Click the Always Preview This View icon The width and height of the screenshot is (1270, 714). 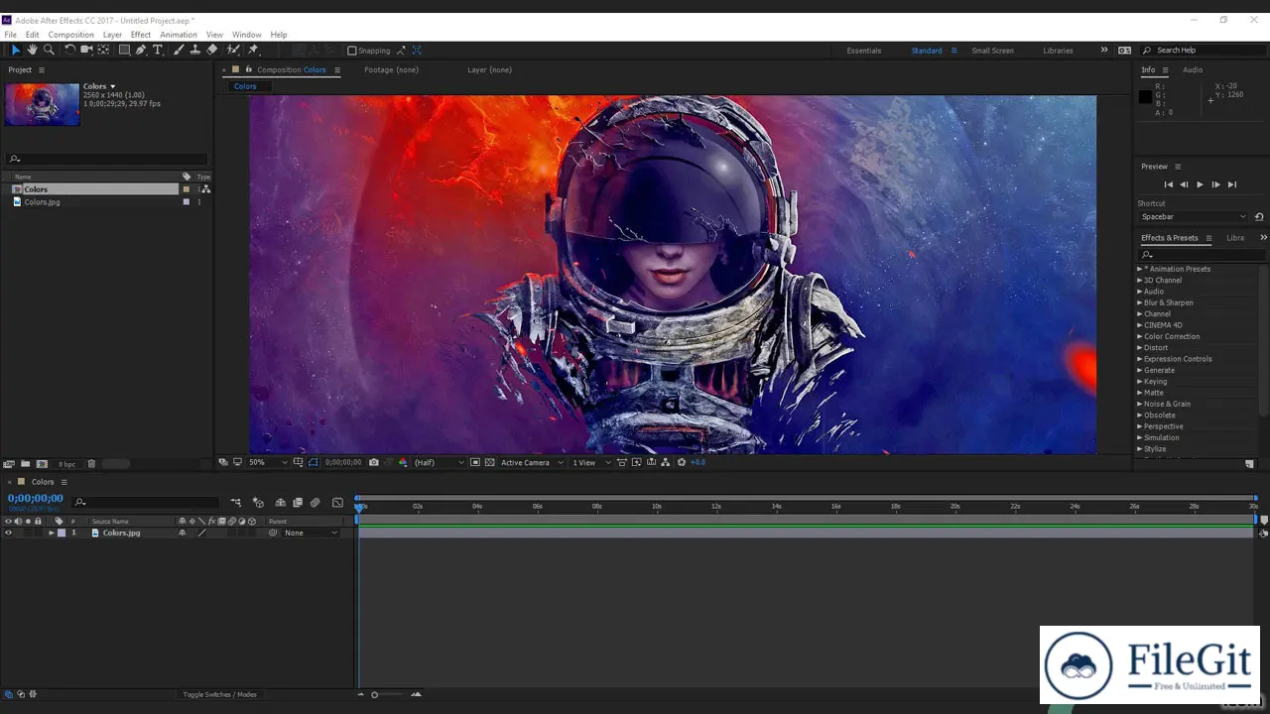click(x=223, y=462)
